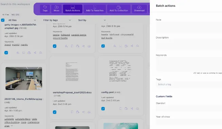Select the 'mantid' keyword link
The width and height of the screenshot is (222, 129).
click(16, 45)
